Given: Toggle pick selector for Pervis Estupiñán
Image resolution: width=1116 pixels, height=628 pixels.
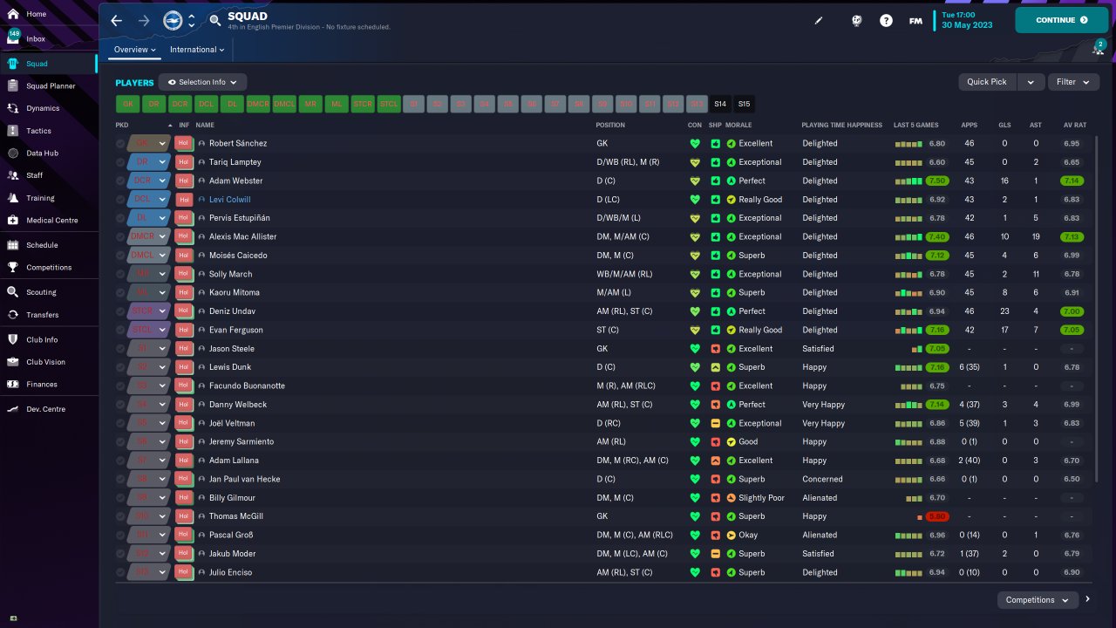Looking at the screenshot, I should pyautogui.click(x=120, y=218).
